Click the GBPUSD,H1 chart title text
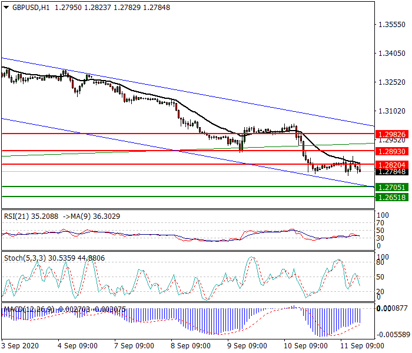 coord(31,8)
